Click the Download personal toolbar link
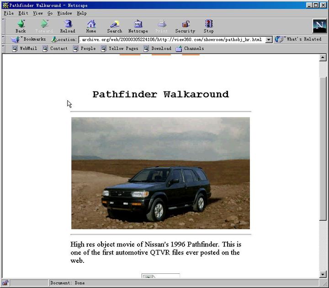Image resolution: width=329 pixels, height=288 pixels. pyautogui.click(x=158, y=48)
